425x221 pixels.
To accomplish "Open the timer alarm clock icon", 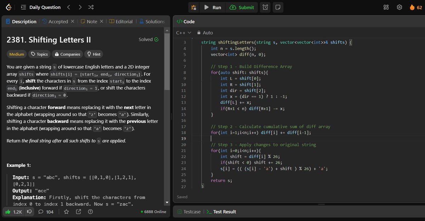I will pyautogui.click(x=265, y=7).
